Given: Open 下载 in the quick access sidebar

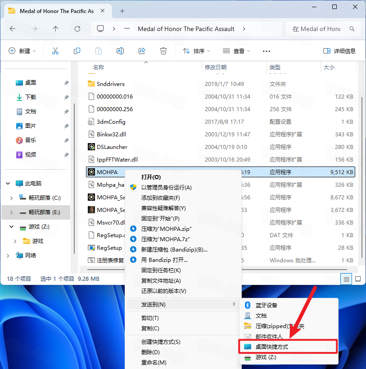Looking at the screenshot, I should [x=31, y=97].
